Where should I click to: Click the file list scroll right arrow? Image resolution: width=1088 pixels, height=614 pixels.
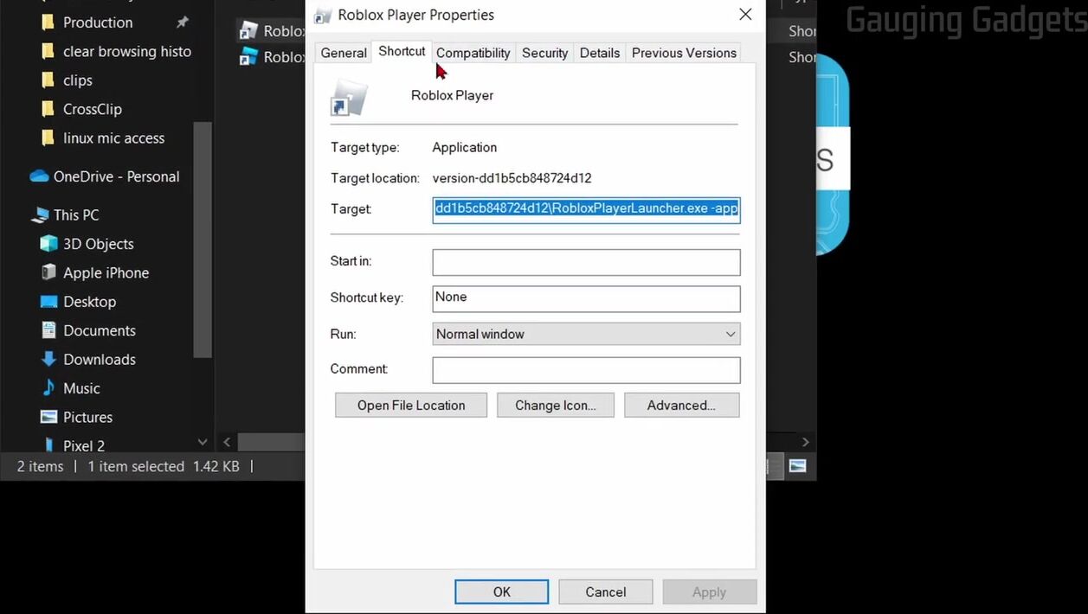tap(805, 442)
